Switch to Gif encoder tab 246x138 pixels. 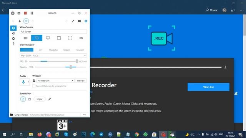(40, 50)
